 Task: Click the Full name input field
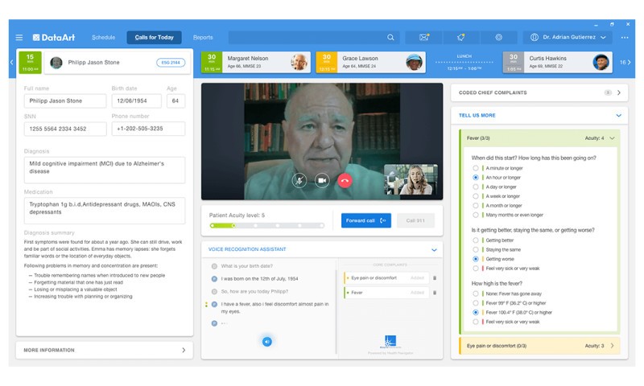pos(65,101)
